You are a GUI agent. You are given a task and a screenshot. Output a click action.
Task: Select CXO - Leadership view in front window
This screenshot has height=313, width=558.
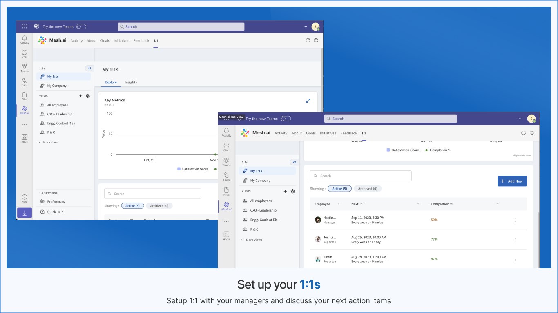click(x=263, y=210)
